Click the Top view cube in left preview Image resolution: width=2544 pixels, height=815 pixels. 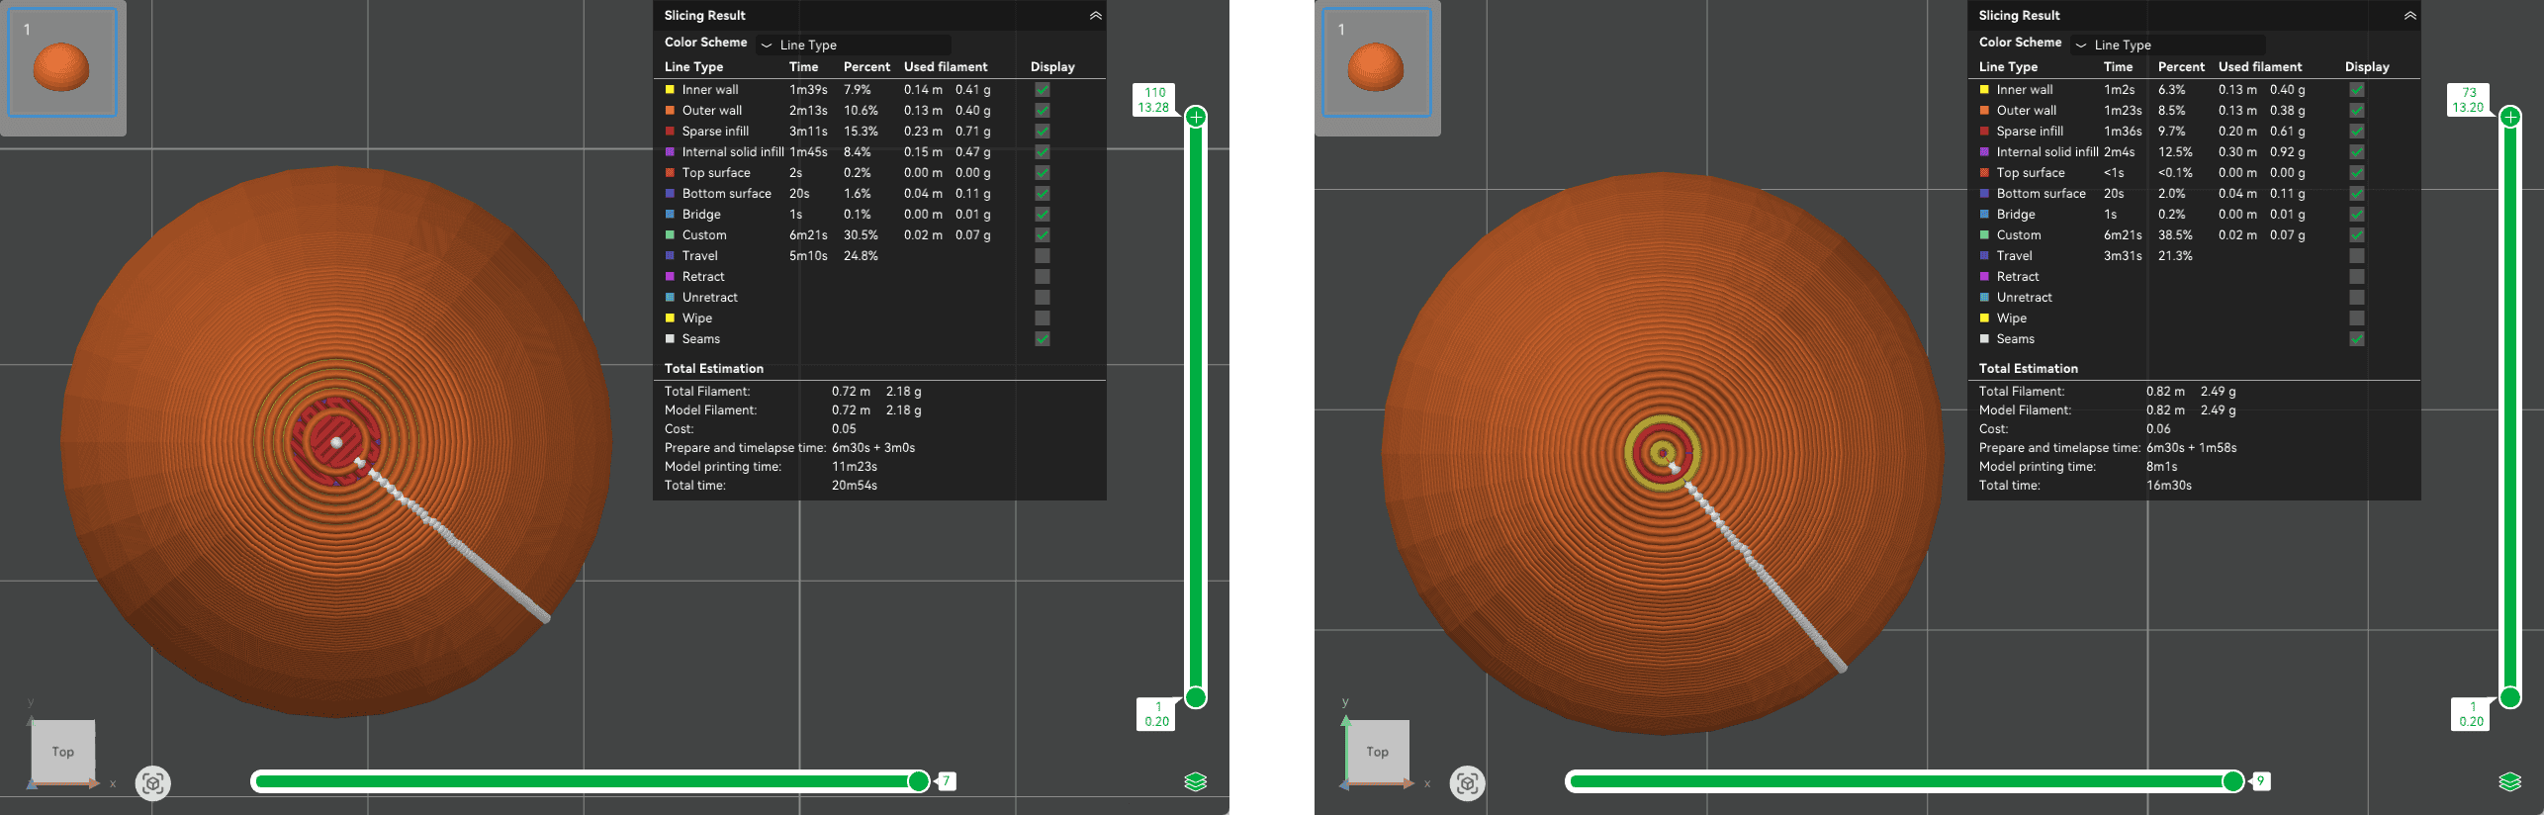pos(62,752)
